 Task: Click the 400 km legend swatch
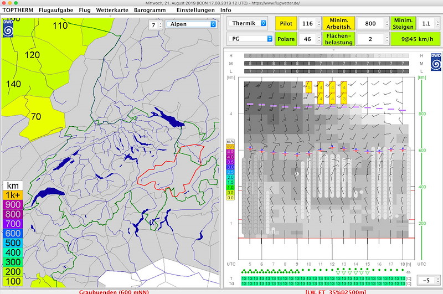[13, 252]
